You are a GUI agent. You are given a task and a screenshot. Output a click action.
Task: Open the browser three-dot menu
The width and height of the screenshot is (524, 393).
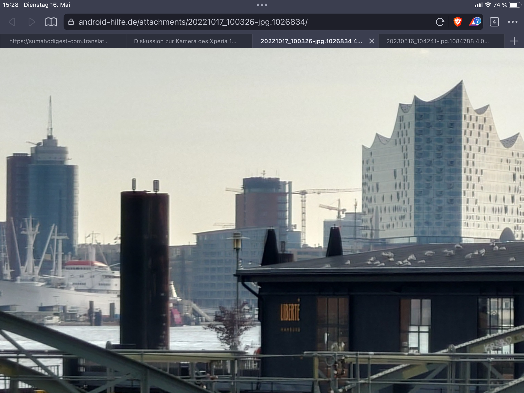(x=513, y=22)
